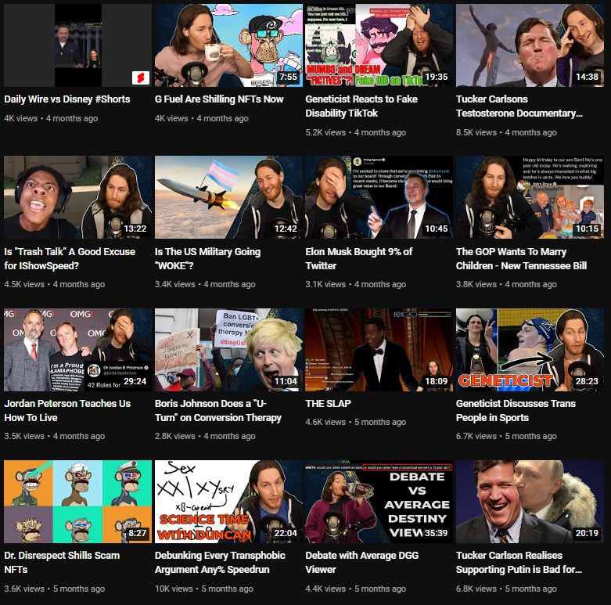Click the Shorts icon on Daily Wire thumbnail
This screenshot has height=605, width=611.
(x=141, y=77)
